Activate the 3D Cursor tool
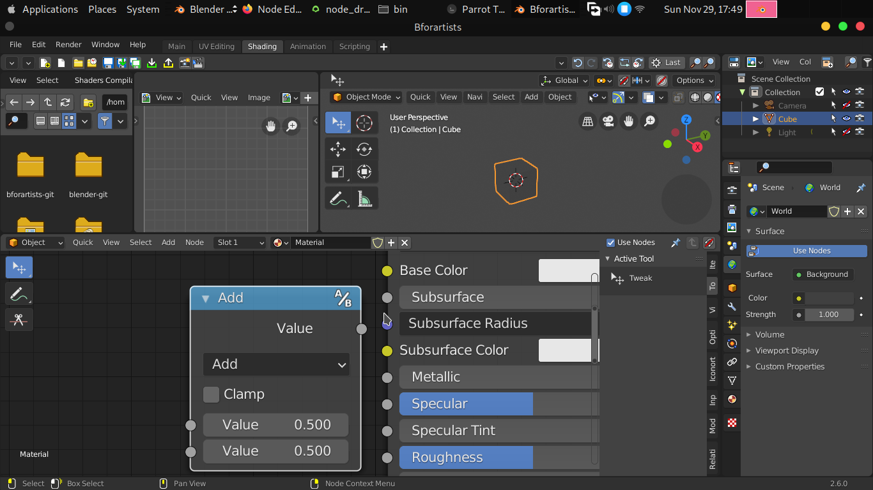 click(x=364, y=122)
